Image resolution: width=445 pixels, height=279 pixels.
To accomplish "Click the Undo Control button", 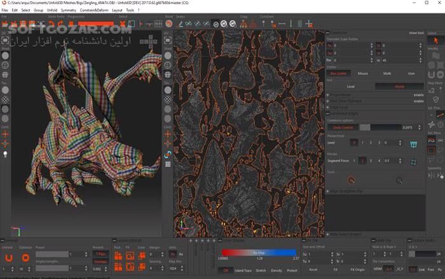I will click(342, 127).
